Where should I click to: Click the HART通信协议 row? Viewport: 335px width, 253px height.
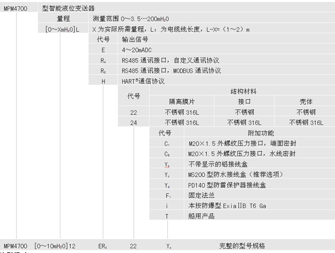(x=212, y=81)
